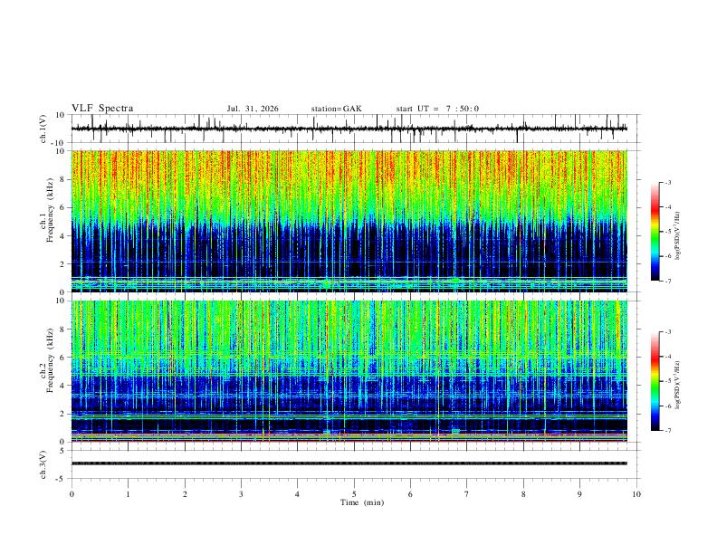This screenshot has width=717, height=554.
Task: Click the Time (min) axis label
Action: [362, 502]
